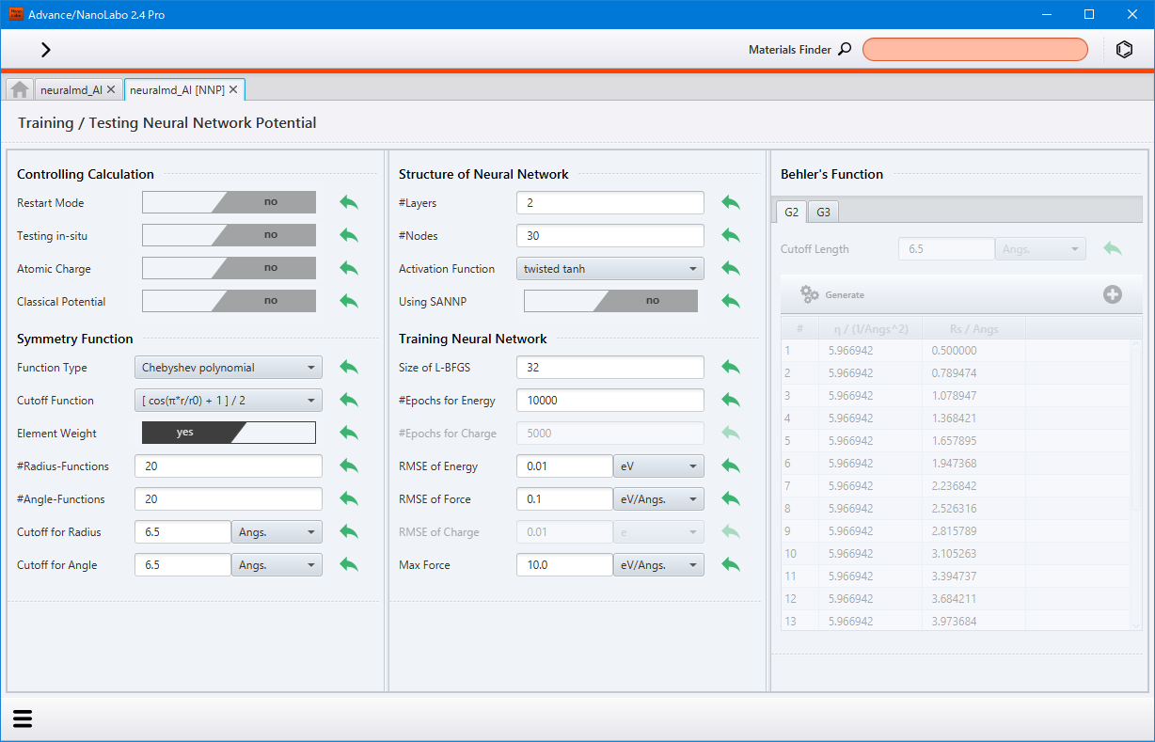Click the #Epochs for Energy field

[x=610, y=401]
